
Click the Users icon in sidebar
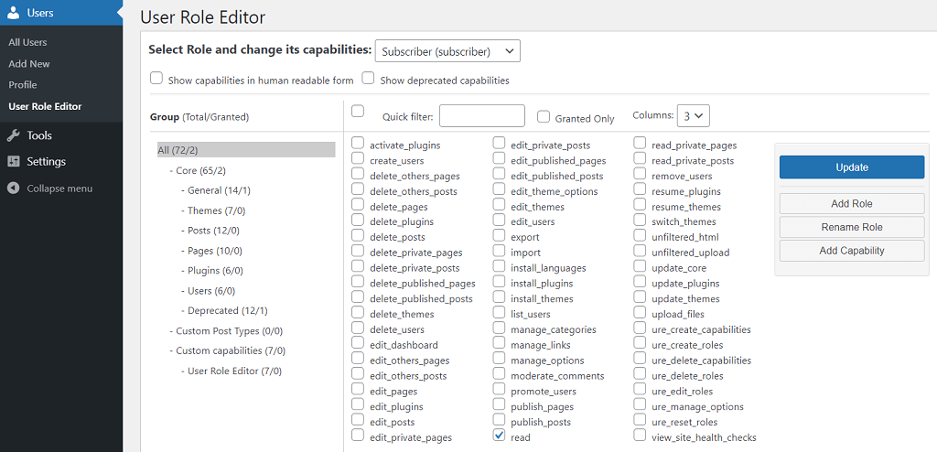(x=13, y=13)
